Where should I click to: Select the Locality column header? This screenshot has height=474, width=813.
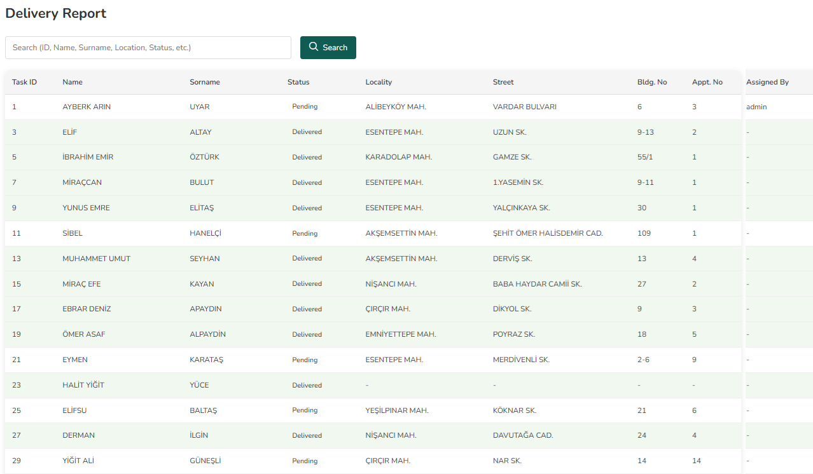[x=379, y=82]
